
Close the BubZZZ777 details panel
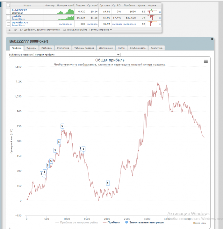click(x=212, y=39)
